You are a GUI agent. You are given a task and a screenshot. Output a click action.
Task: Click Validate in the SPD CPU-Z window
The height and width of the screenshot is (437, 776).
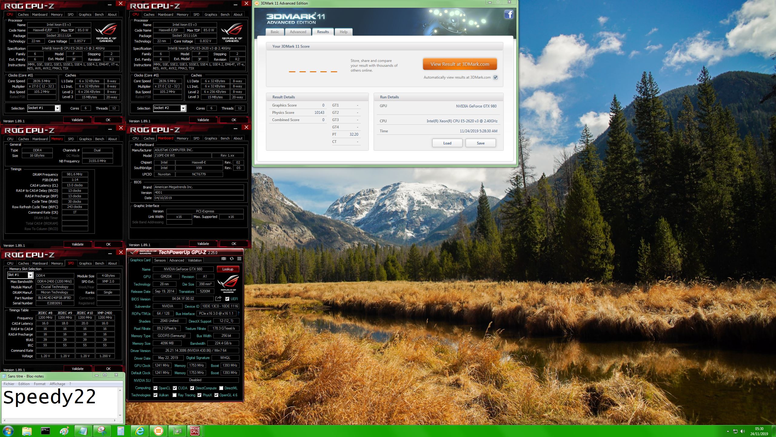[78, 369]
